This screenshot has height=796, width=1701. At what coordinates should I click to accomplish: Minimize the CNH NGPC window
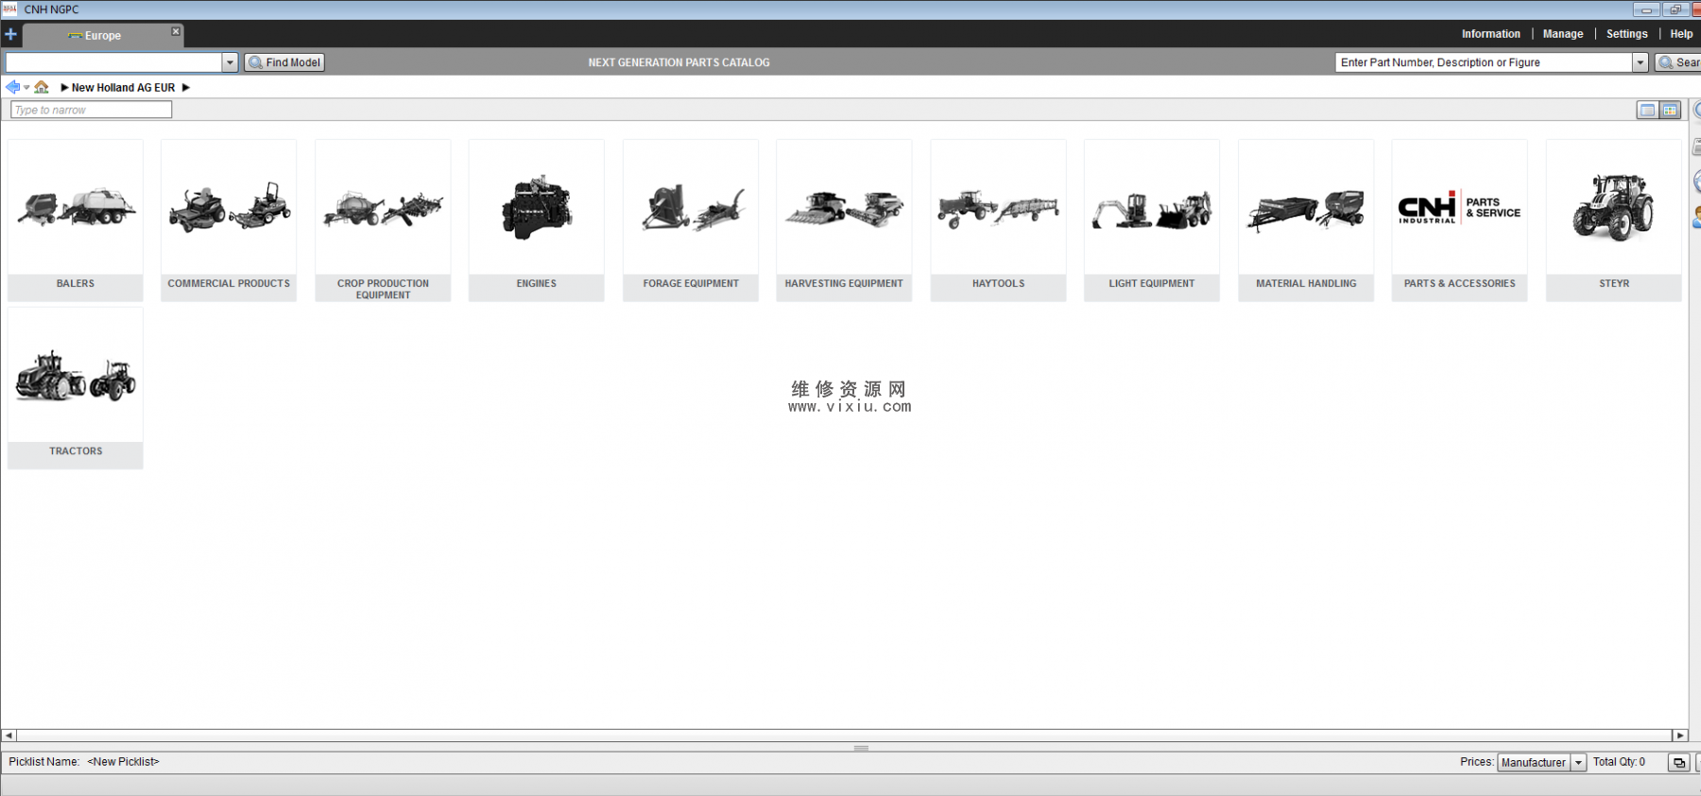(1646, 9)
